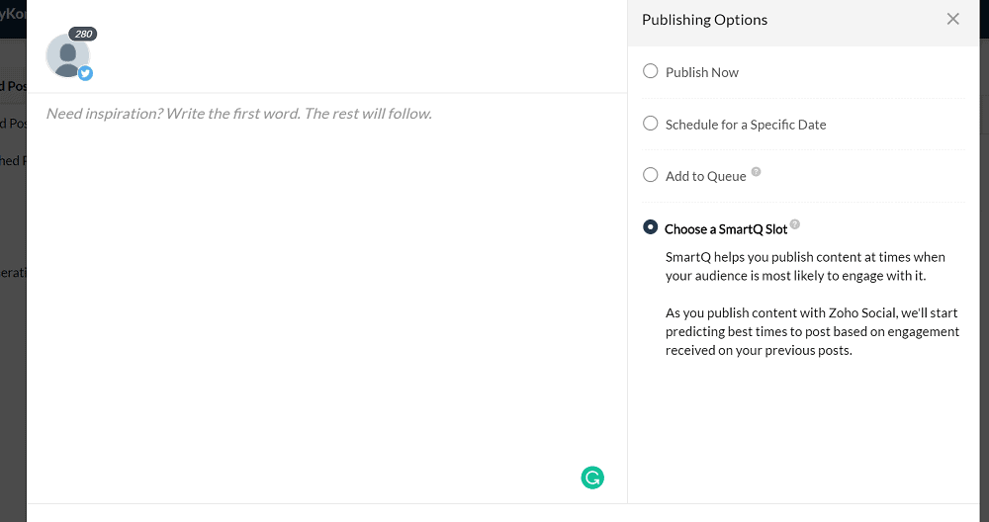The height and width of the screenshot is (522, 989).
Task: Click the 'Schedule for a Specific Date' label
Action: (746, 125)
